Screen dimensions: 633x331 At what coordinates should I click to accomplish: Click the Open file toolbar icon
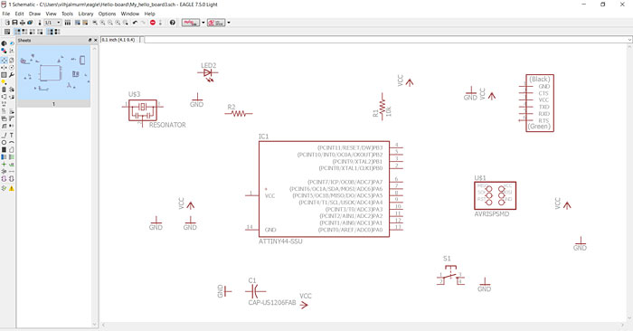pos(7,23)
